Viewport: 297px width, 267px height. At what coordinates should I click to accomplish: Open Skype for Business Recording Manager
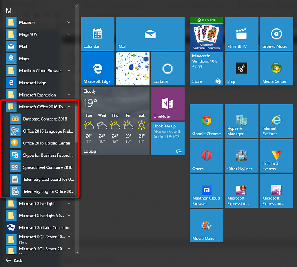point(42,155)
